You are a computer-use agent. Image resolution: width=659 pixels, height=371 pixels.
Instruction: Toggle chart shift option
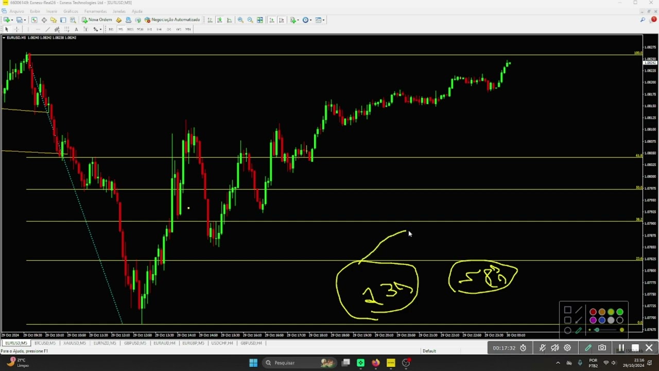282,20
